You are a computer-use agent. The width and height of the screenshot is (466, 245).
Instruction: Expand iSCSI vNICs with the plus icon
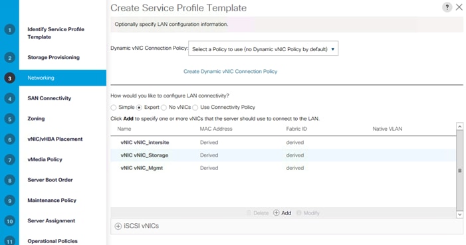pyautogui.click(x=118, y=226)
